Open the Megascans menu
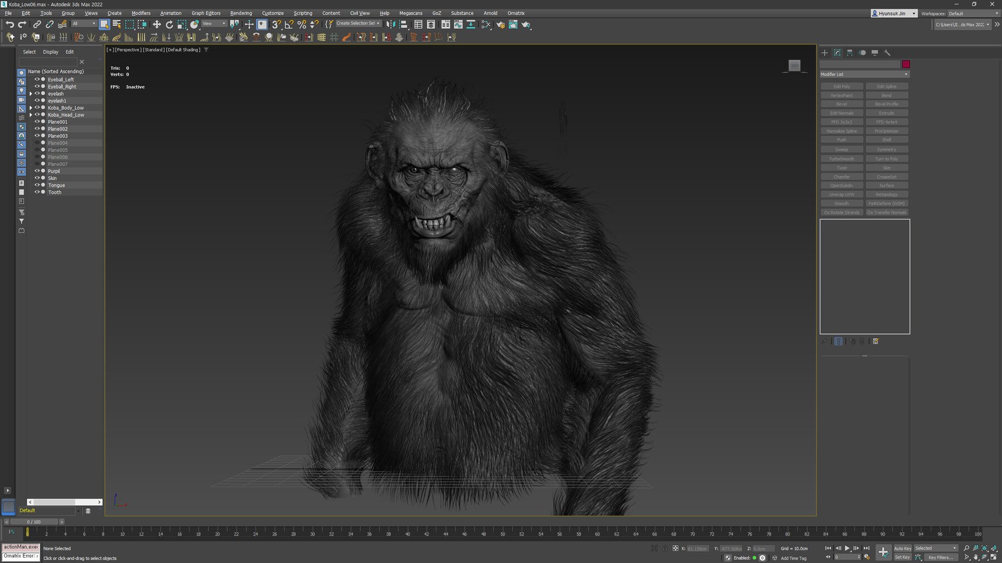The width and height of the screenshot is (1002, 563). click(411, 13)
